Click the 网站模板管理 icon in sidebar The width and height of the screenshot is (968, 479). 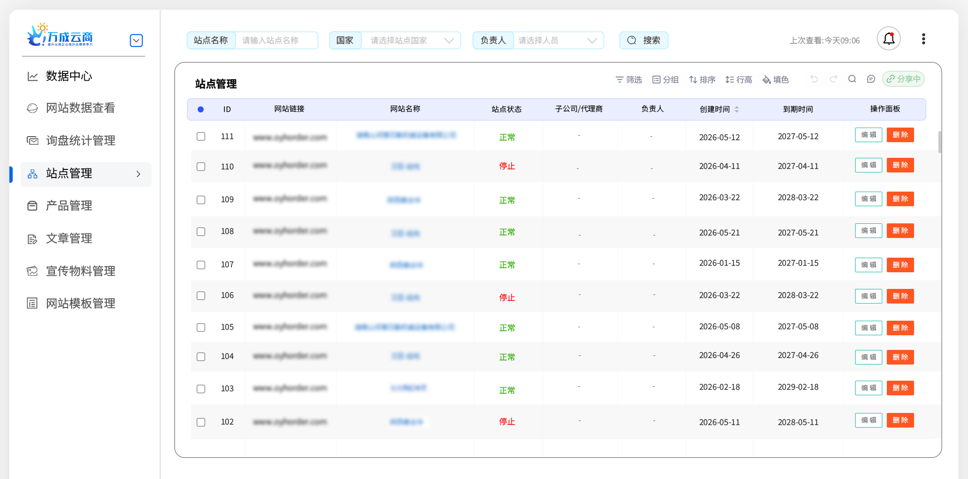click(x=33, y=304)
